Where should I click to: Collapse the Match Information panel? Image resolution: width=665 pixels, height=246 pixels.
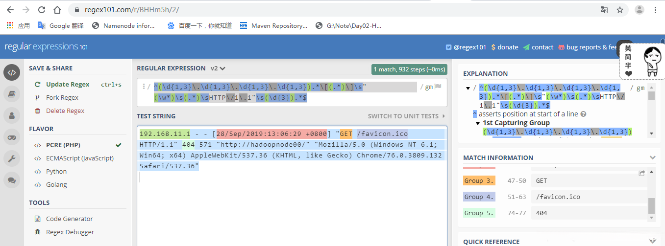[652, 157]
